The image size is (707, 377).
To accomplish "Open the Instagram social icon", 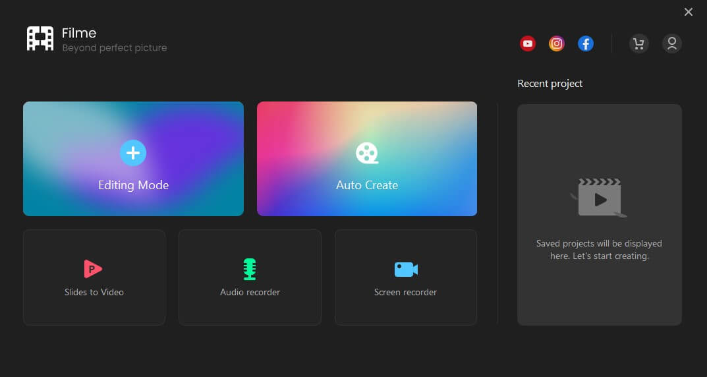I will (x=557, y=43).
